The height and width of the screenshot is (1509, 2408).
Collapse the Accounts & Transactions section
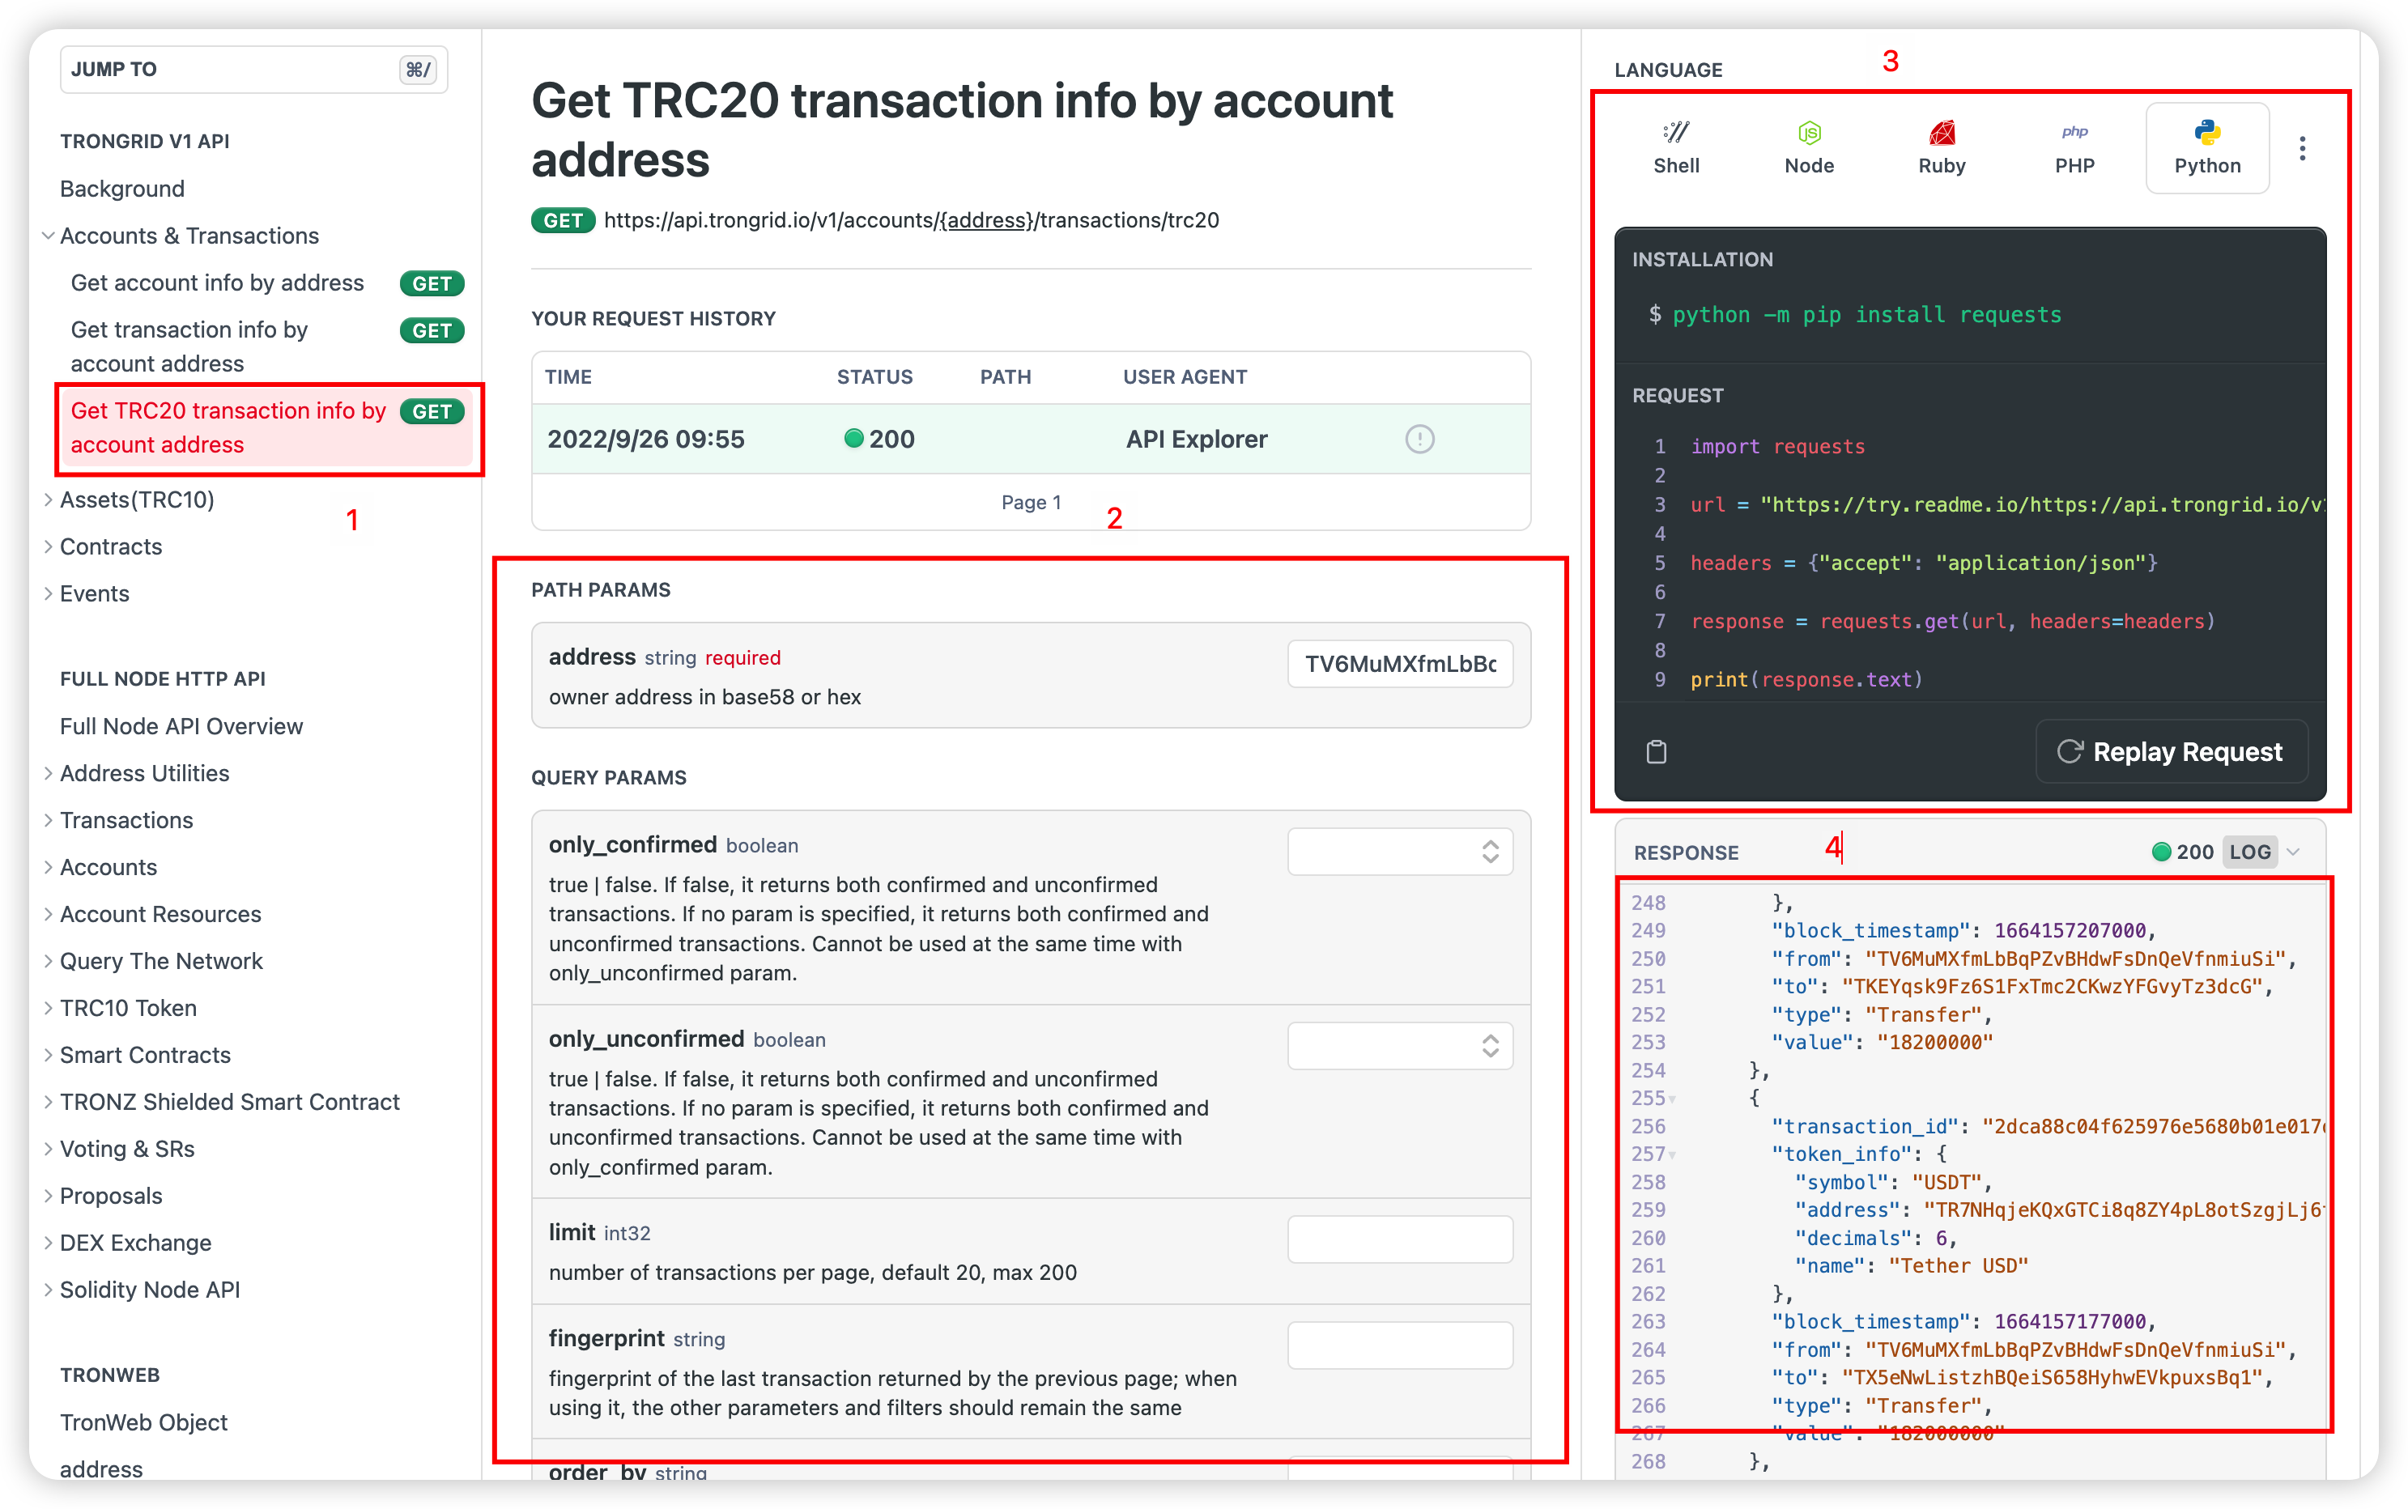click(x=48, y=236)
